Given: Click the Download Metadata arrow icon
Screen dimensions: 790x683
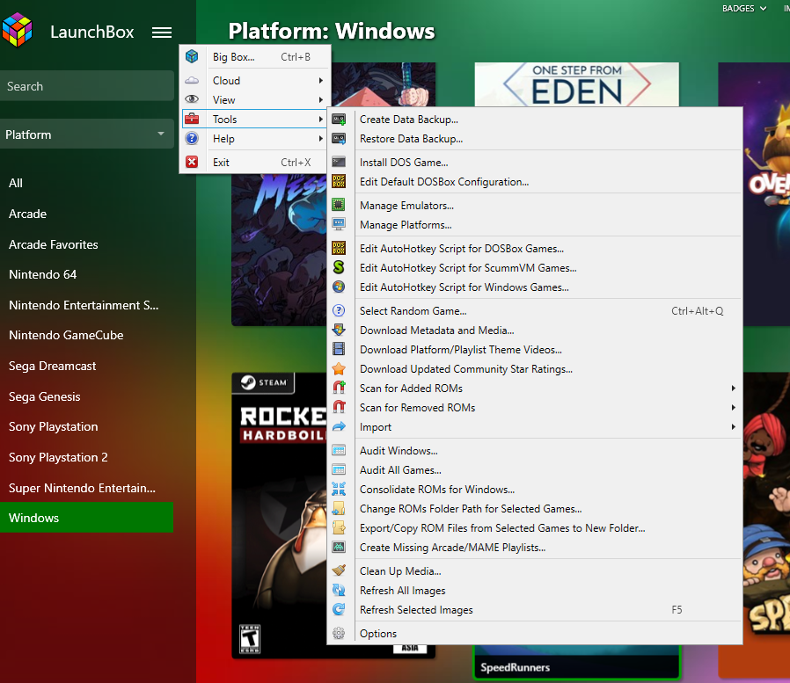Looking at the screenshot, I should [x=339, y=330].
